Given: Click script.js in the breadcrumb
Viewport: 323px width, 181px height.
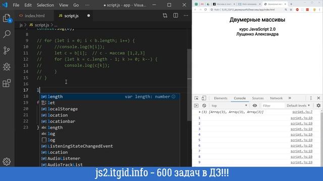Looking at the screenshot, I should (42, 25).
